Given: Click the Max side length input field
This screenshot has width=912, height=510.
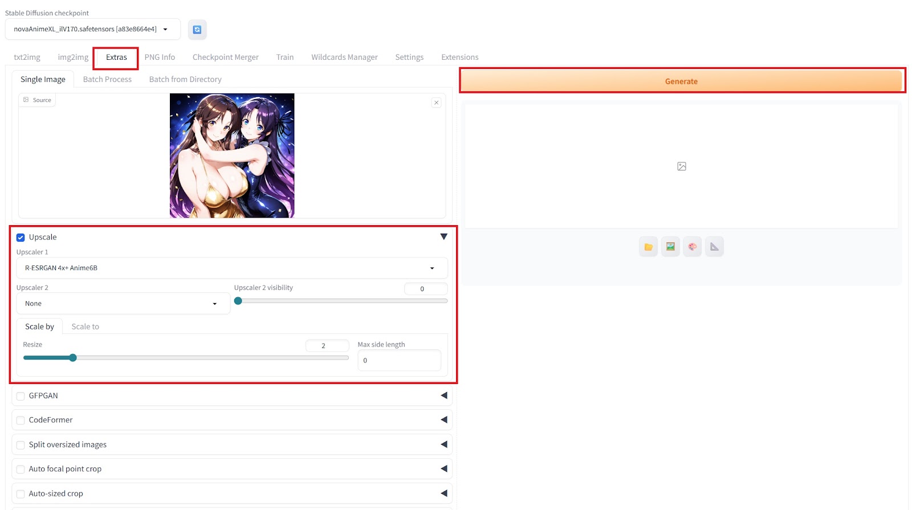Looking at the screenshot, I should click(x=399, y=360).
